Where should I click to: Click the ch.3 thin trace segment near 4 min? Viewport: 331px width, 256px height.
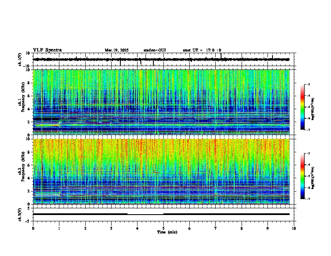tap(145, 215)
